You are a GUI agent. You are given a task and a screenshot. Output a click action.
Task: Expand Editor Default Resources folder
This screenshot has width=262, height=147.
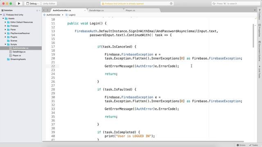(5, 22)
